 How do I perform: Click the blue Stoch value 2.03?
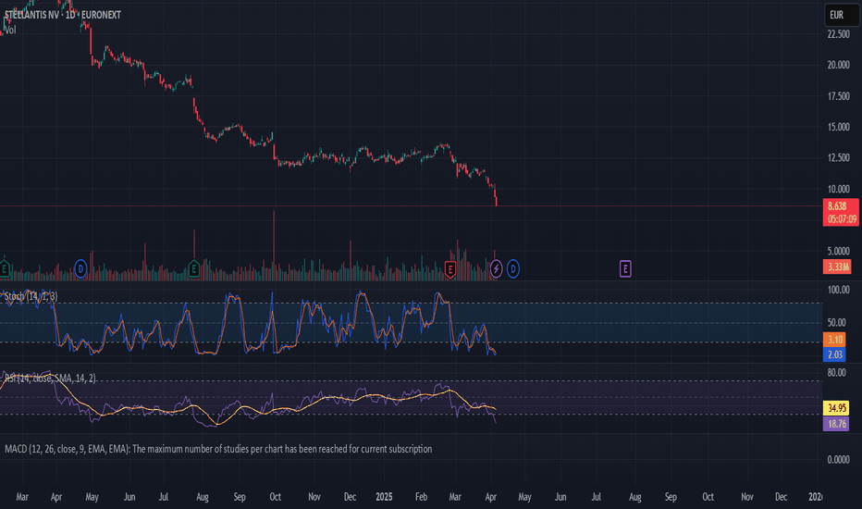[834, 354]
